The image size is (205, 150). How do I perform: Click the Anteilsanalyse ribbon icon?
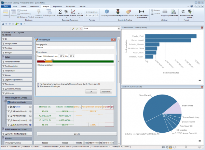pos(129,12)
